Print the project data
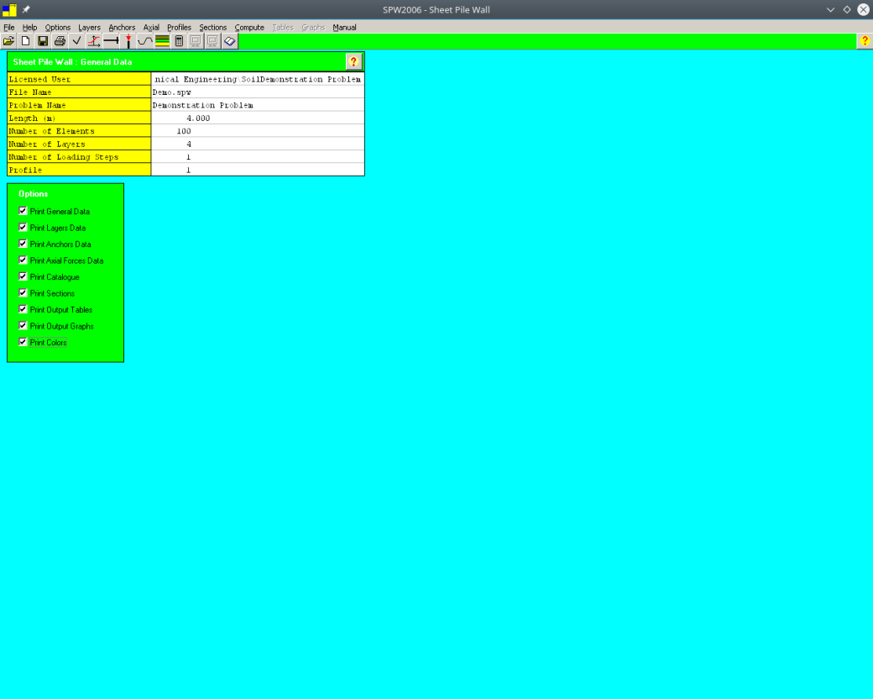873x699 pixels. [x=59, y=40]
